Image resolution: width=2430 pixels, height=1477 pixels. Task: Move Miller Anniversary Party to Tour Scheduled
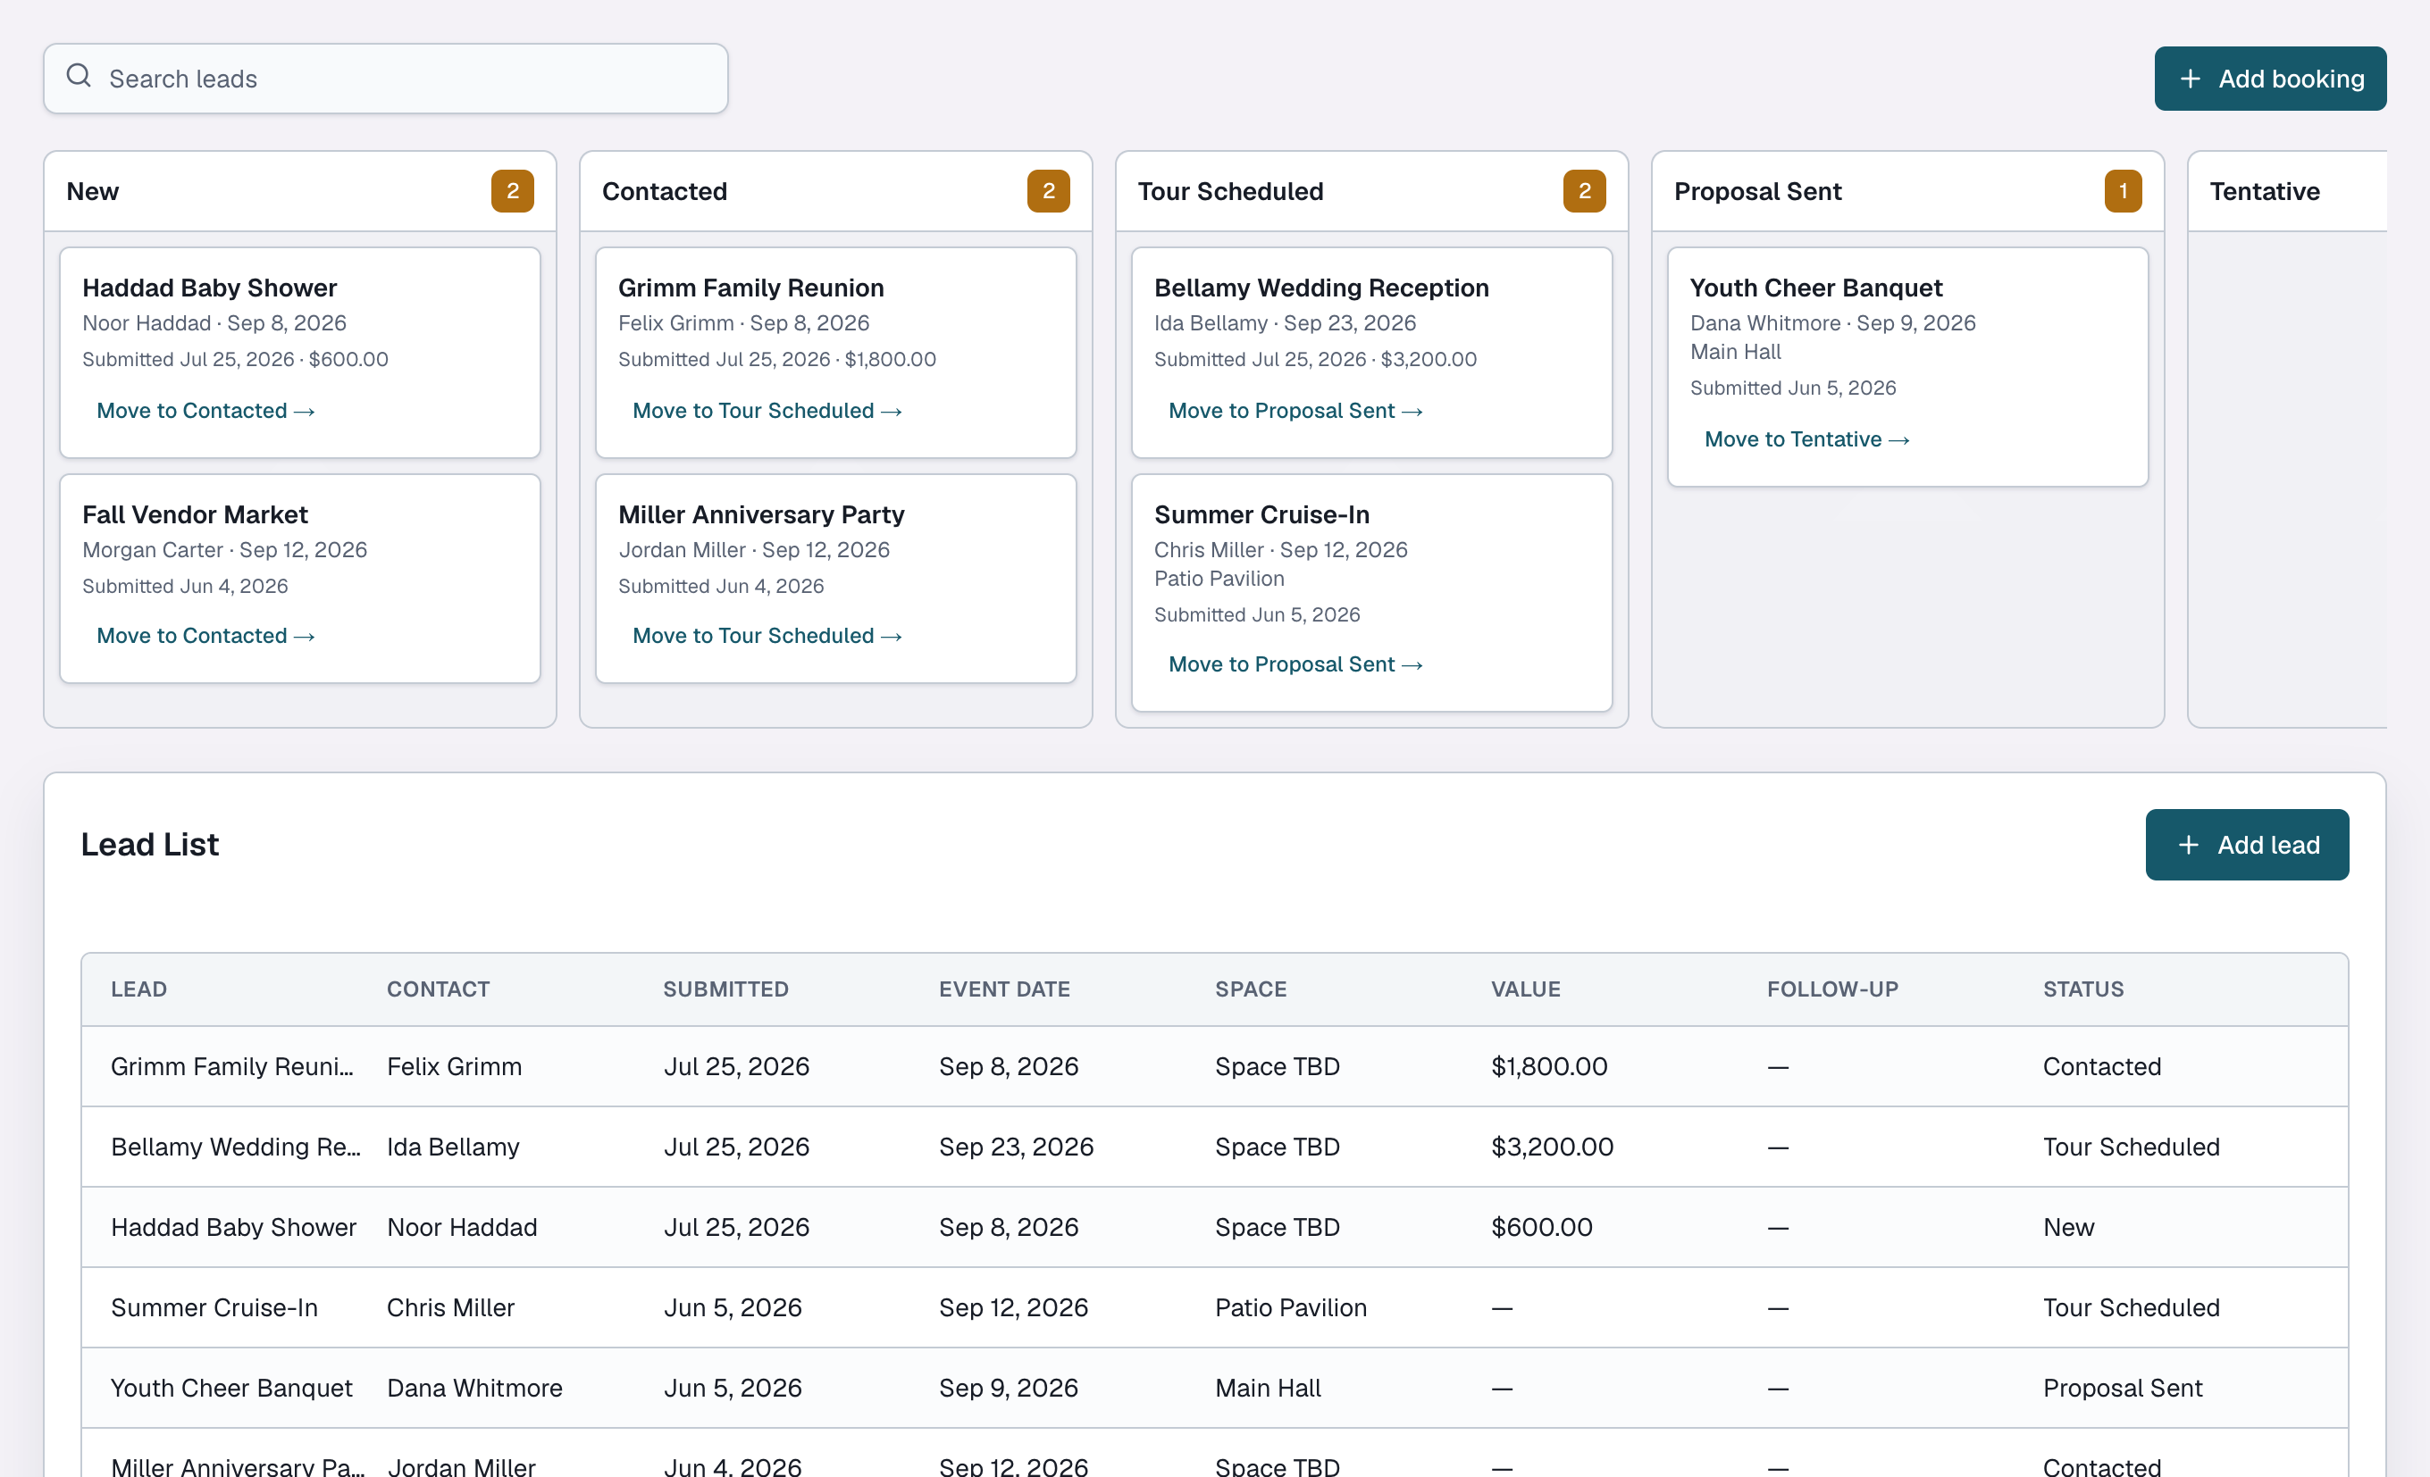point(767,636)
